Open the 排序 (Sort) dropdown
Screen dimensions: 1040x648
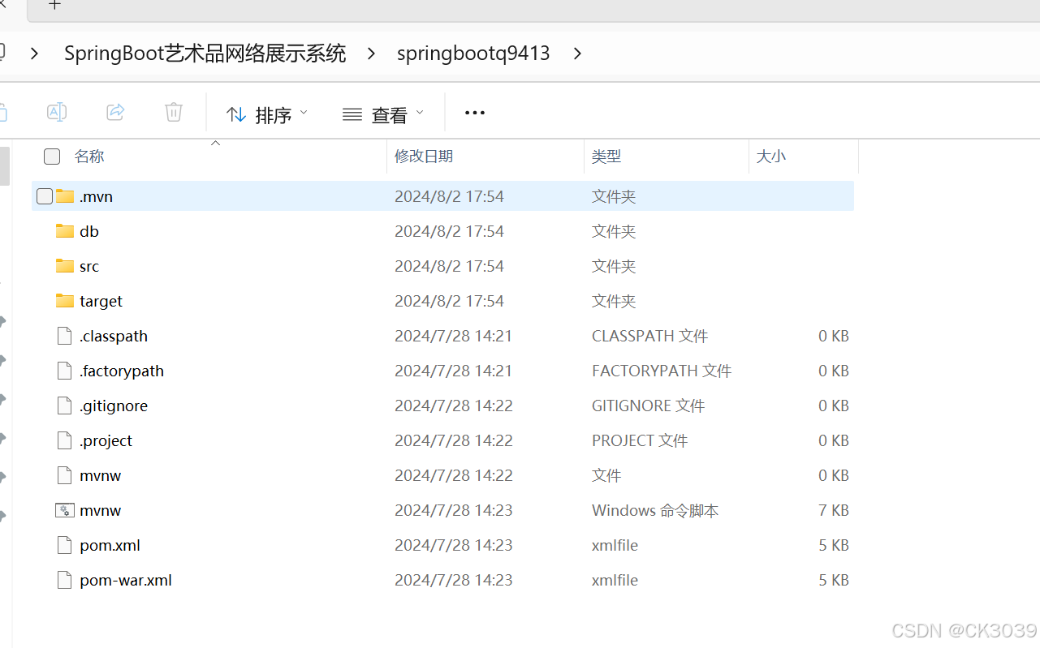[266, 114]
